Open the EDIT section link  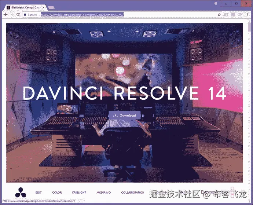pos(38,193)
